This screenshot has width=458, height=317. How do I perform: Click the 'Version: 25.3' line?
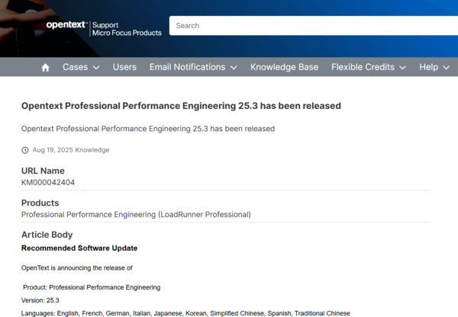click(x=40, y=300)
